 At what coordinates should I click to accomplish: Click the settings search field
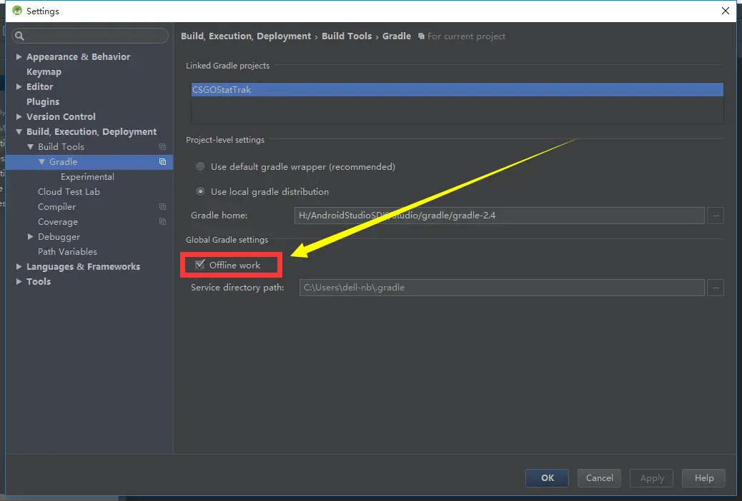(x=90, y=36)
